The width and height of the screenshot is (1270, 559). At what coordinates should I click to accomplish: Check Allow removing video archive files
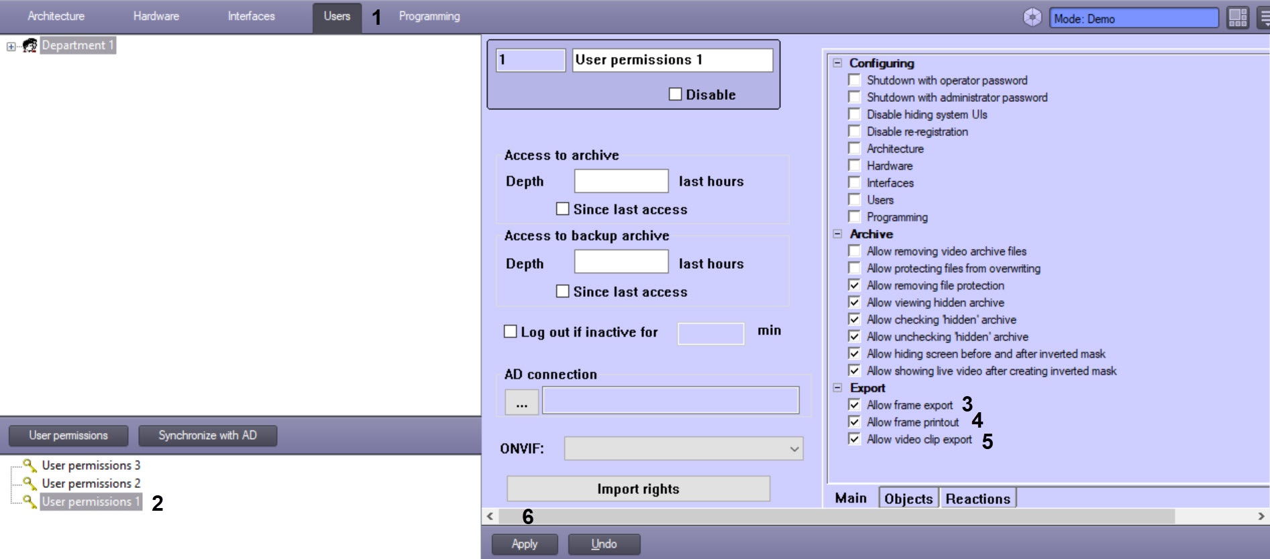click(x=854, y=251)
